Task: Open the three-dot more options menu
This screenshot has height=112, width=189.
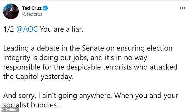Action: (182, 8)
